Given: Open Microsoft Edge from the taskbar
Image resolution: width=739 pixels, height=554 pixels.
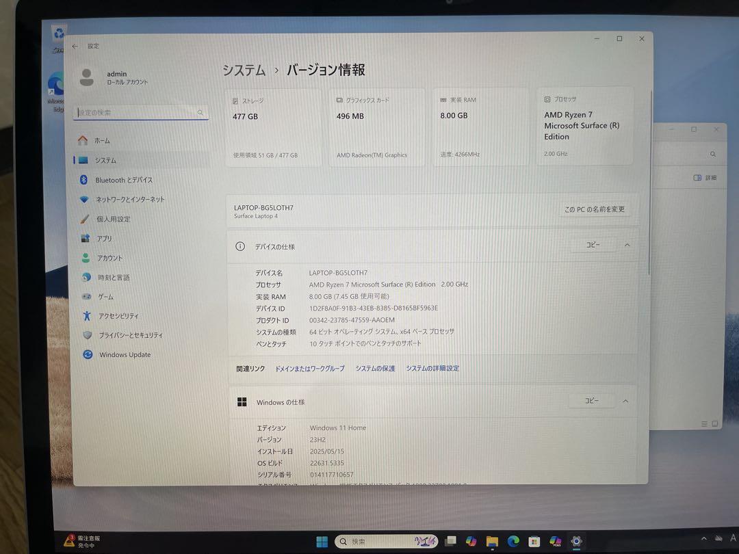Looking at the screenshot, I should (513, 541).
